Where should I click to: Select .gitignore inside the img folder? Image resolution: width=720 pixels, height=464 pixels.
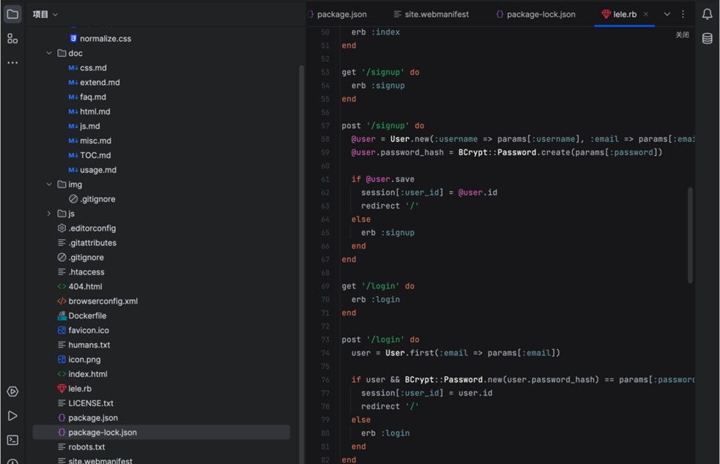[x=97, y=199]
